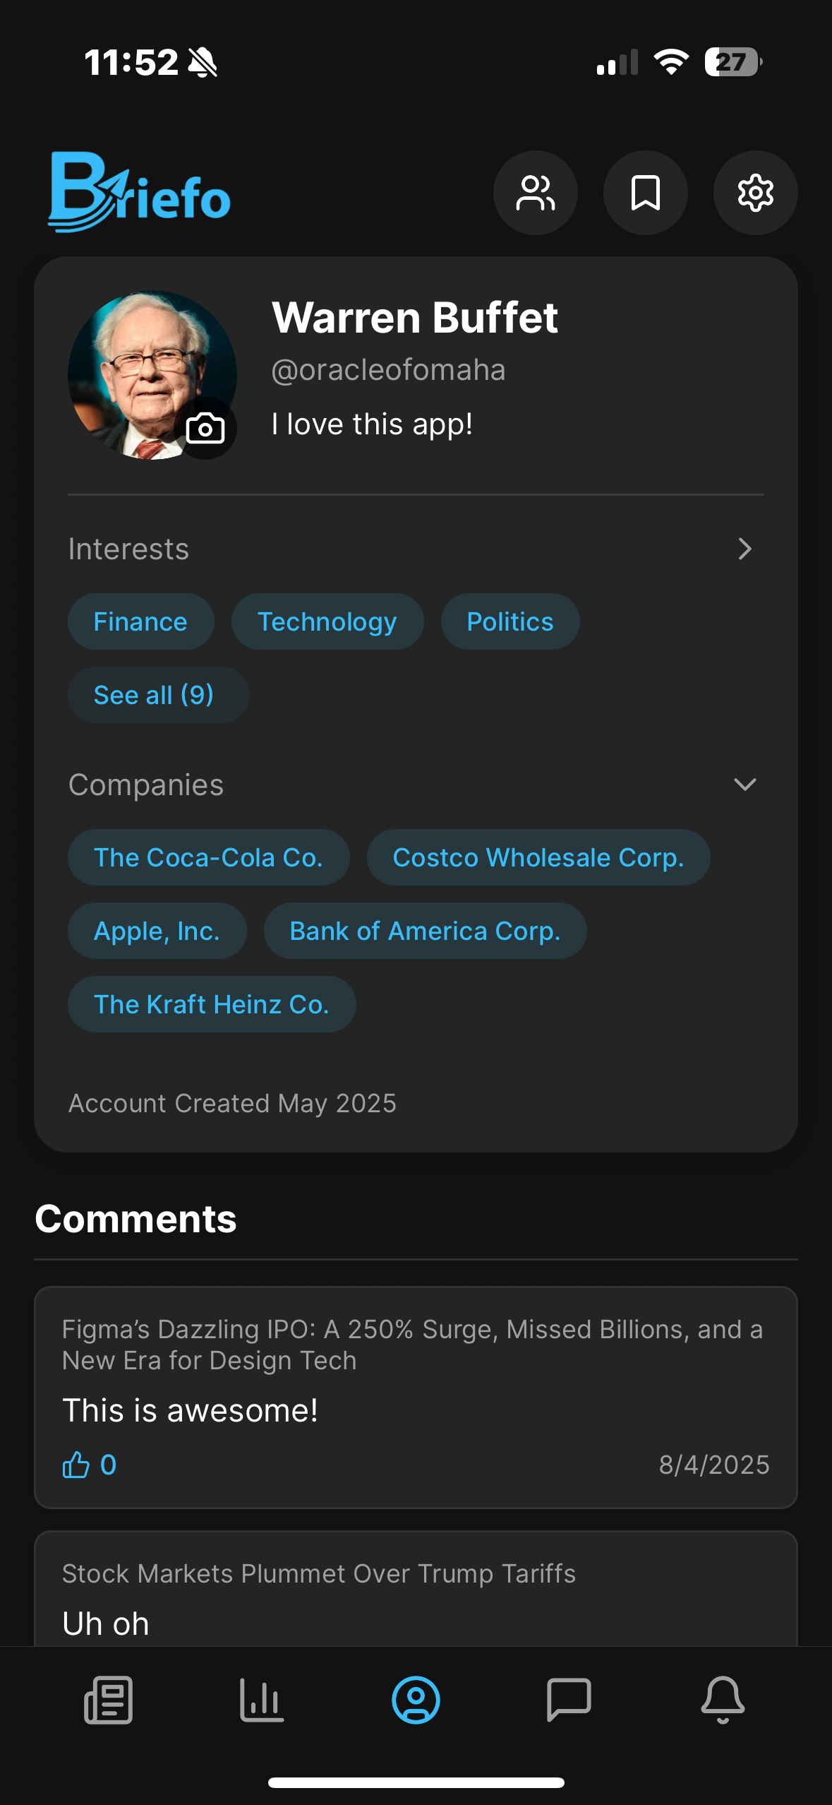Tap the camera icon on profile photo
832x1805 pixels.
click(x=205, y=428)
